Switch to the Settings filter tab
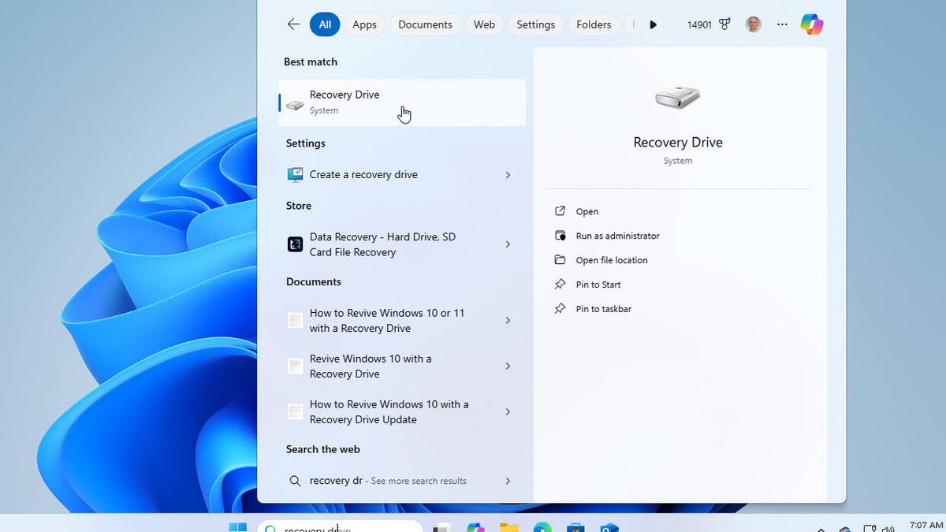 (535, 24)
